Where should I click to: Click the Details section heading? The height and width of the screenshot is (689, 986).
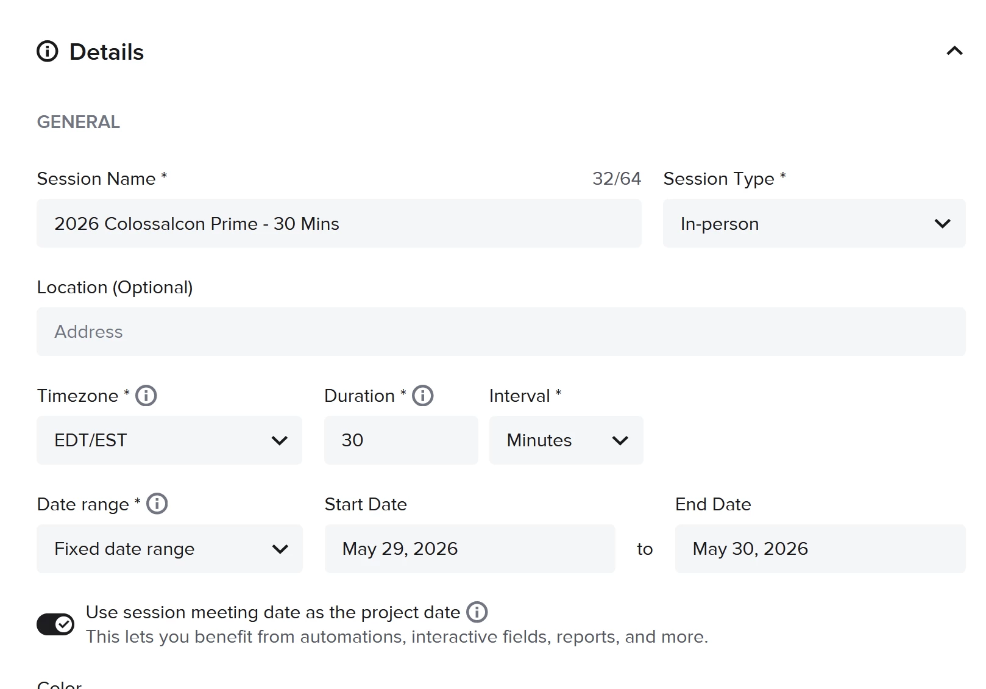point(107,52)
